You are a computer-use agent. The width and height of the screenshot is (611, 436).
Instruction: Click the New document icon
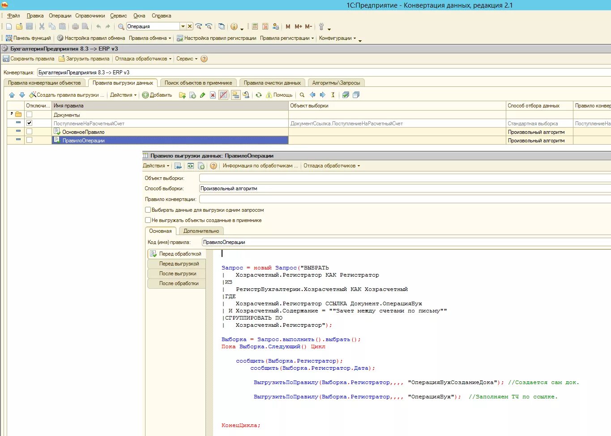pos(9,26)
